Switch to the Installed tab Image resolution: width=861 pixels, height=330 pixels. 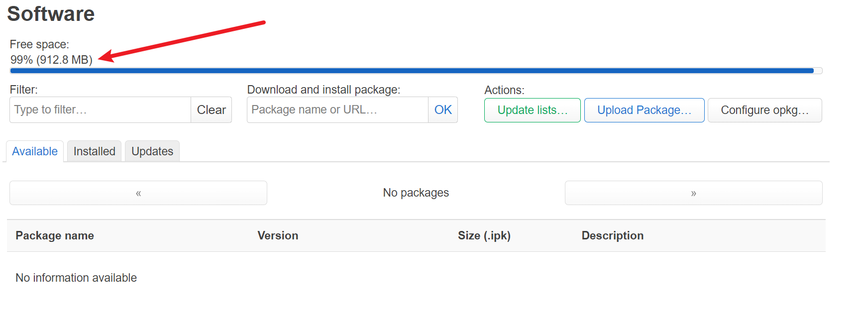tap(94, 151)
